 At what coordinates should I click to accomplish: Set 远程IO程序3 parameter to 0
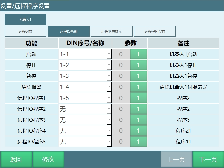tap(121, 120)
